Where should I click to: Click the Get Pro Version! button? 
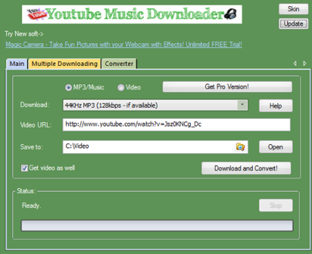[227, 87]
